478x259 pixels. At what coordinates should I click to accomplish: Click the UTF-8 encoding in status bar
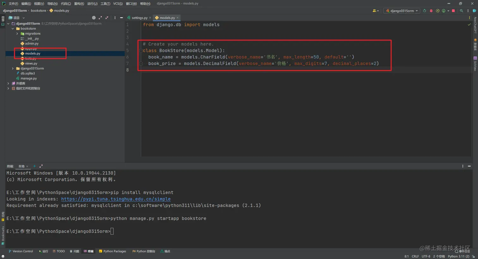(426, 256)
